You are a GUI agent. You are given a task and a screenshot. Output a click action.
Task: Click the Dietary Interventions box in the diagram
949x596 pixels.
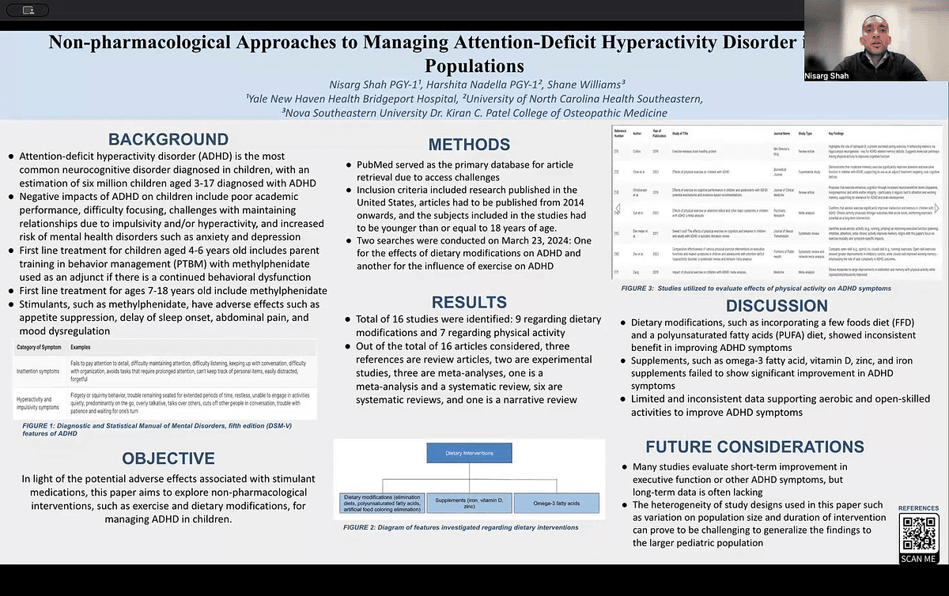(469, 454)
